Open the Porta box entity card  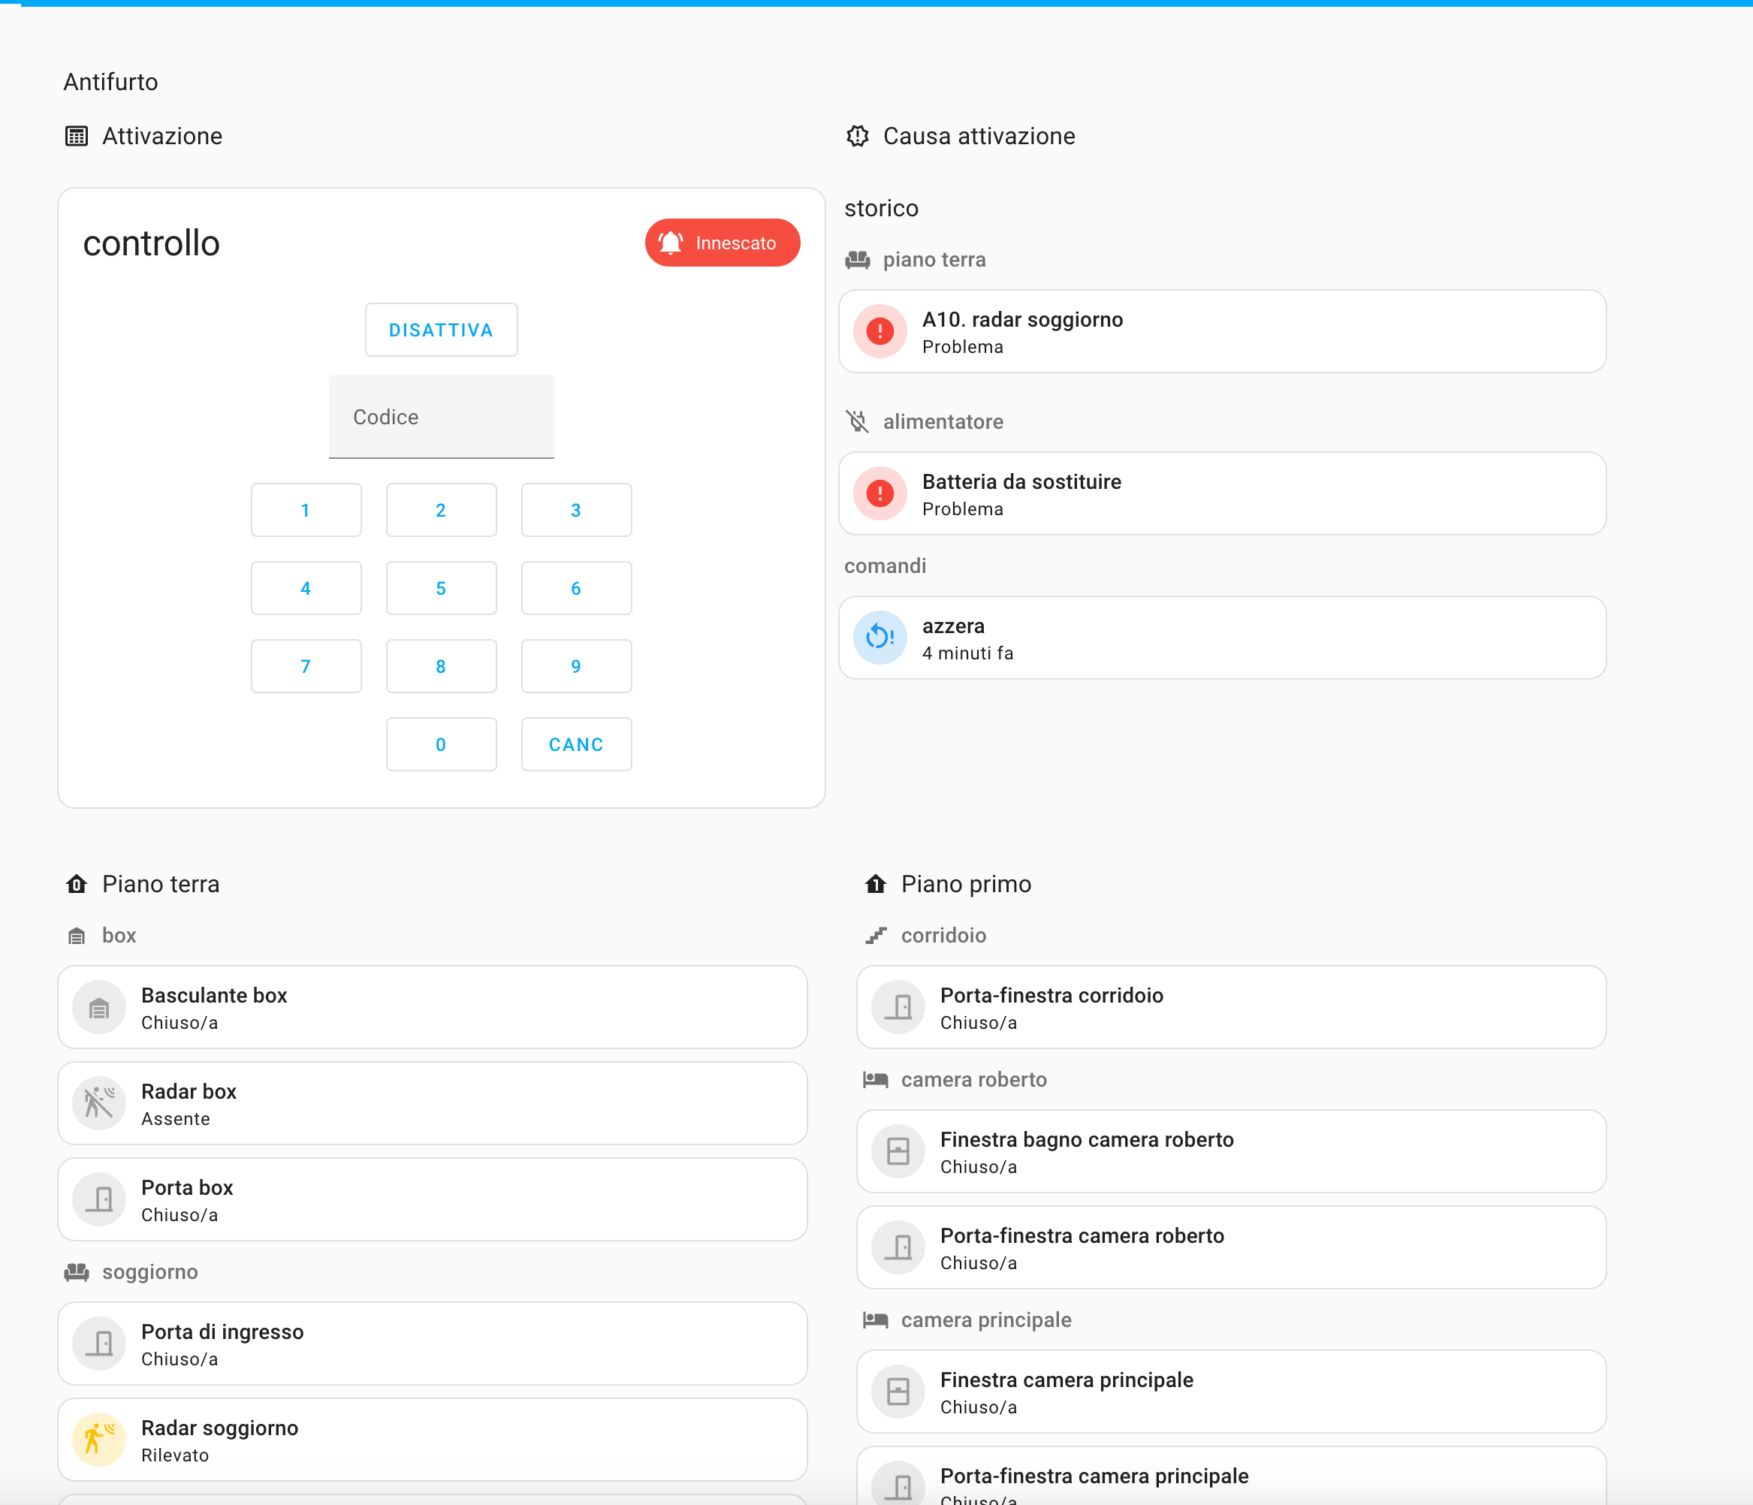(x=431, y=1199)
